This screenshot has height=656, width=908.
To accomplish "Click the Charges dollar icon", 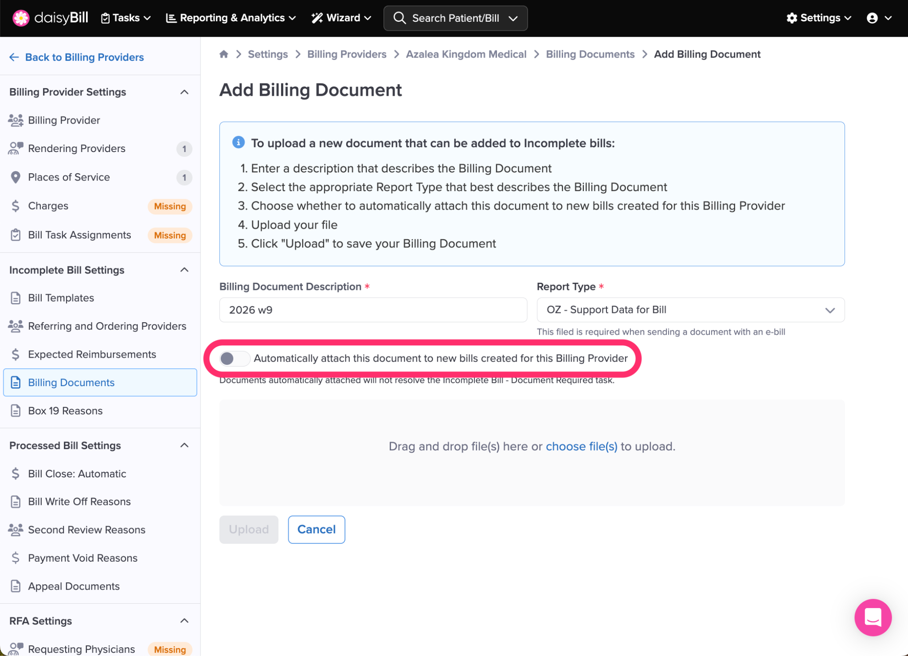I will pyautogui.click(x=16, y=206).
